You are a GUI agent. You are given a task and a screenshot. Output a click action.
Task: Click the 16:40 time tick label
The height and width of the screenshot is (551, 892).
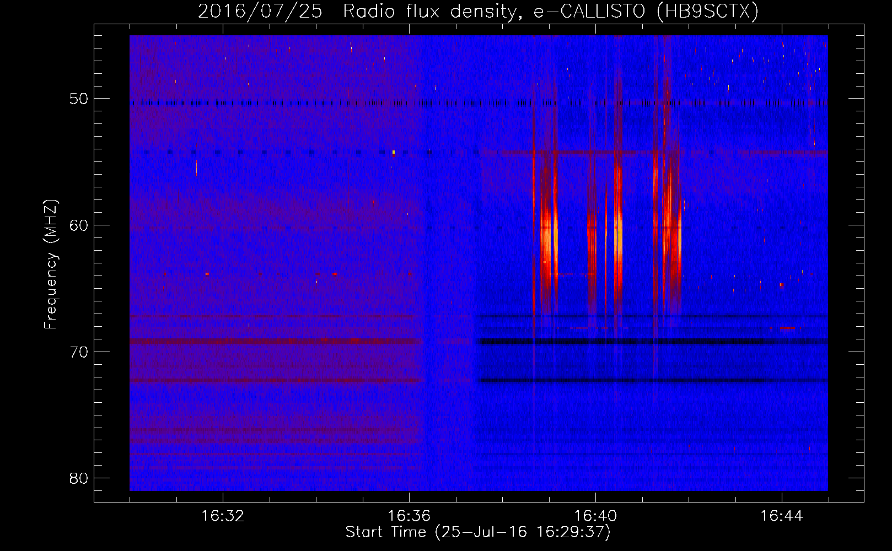pyautogui.click(x=595, y=516)
